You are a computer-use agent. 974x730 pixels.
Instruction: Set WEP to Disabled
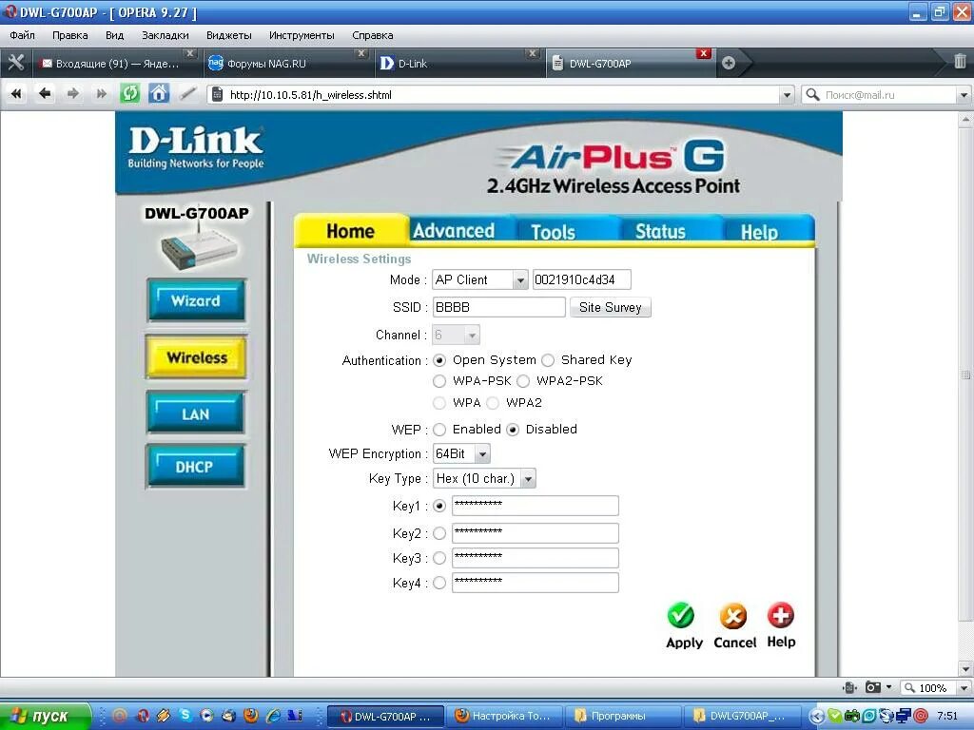point(513,430)
